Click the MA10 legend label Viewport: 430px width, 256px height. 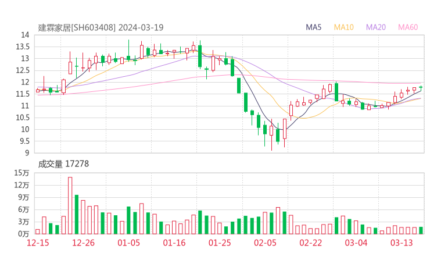click(x=343, y=27)
